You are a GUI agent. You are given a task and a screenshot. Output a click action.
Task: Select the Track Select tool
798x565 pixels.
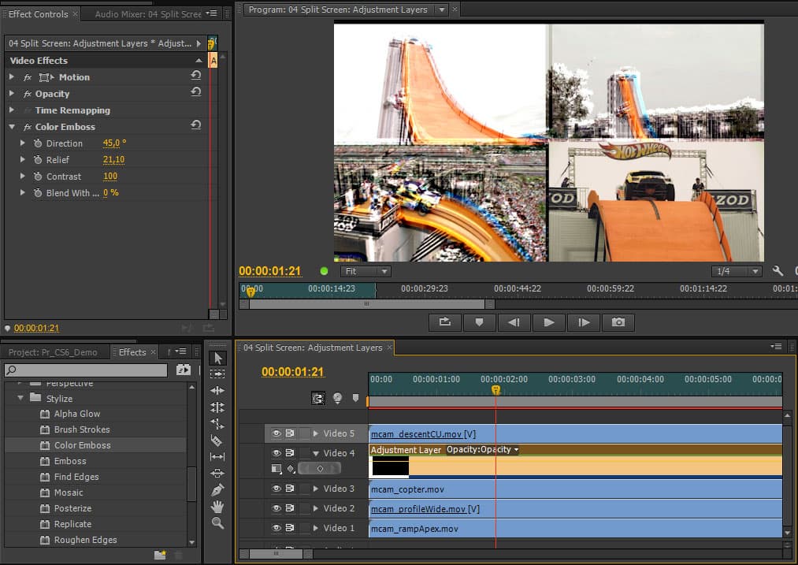(x=217, y=374)
